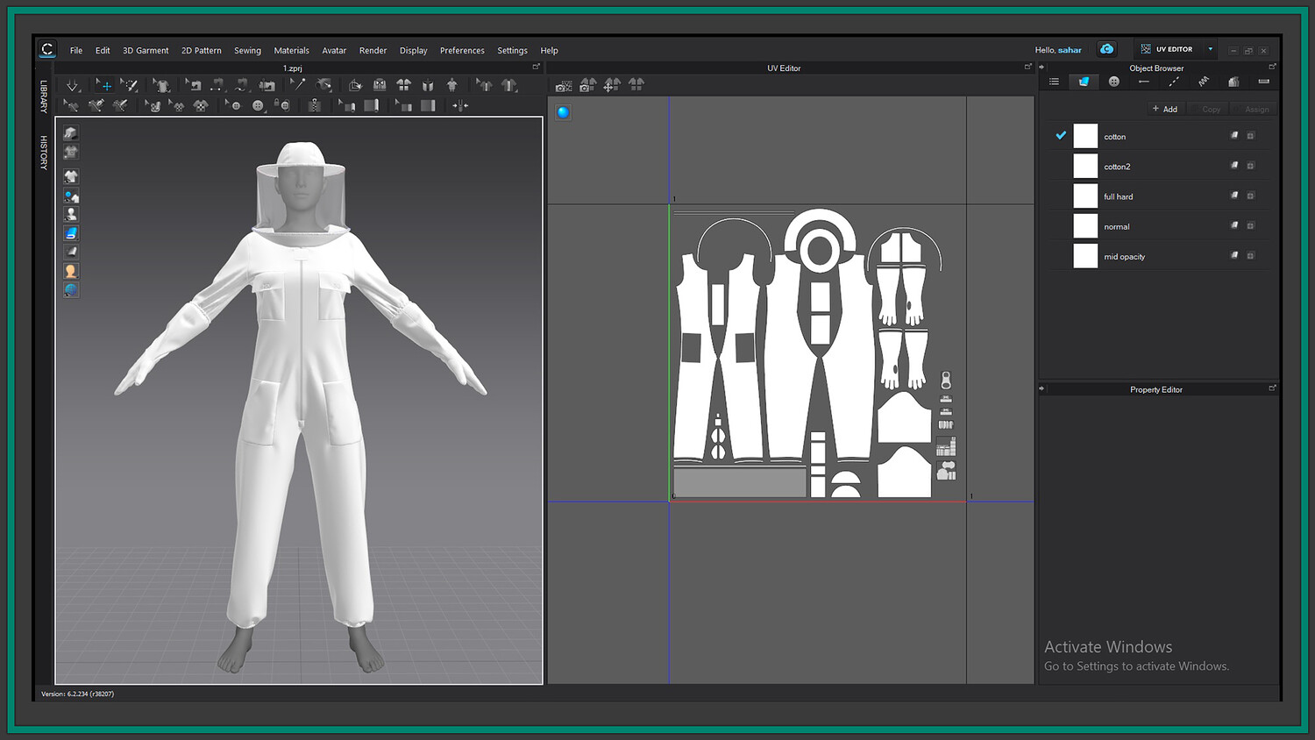
Task: Open the CLO cloud connect icon
Action: point(1106,49)
